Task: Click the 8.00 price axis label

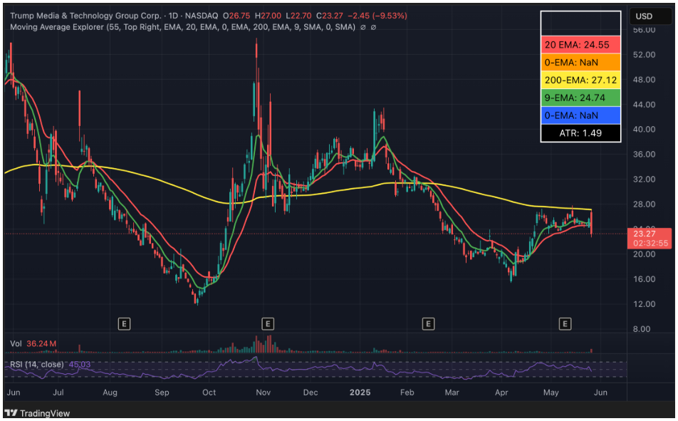Action: point(642,329)
